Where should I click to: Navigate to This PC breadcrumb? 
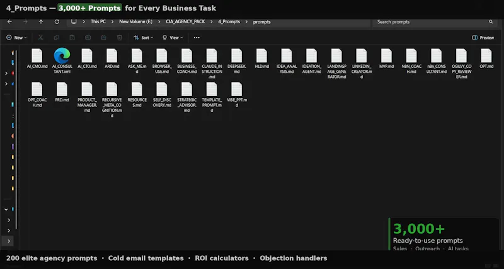pos(98,22)
